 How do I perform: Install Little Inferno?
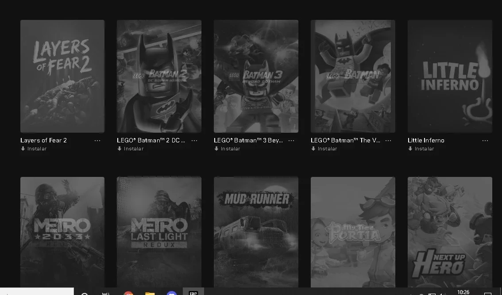click(x=421, y=149)
